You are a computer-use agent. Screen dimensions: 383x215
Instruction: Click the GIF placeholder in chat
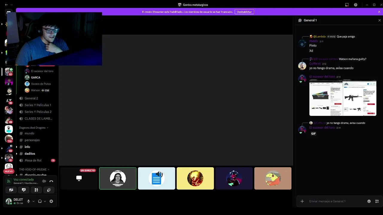coord(313,133)
